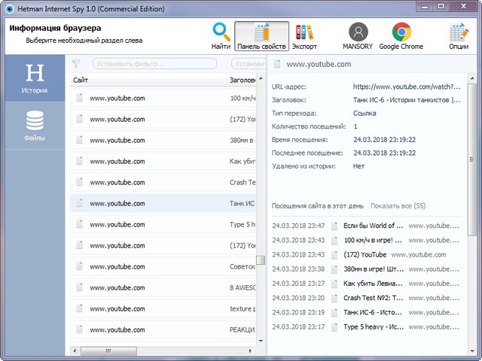Click the Hetman Internet Spy title bar eye icon
Image resolution: width=482 pixels, height=361 pixels.
[x=10, y=9]
